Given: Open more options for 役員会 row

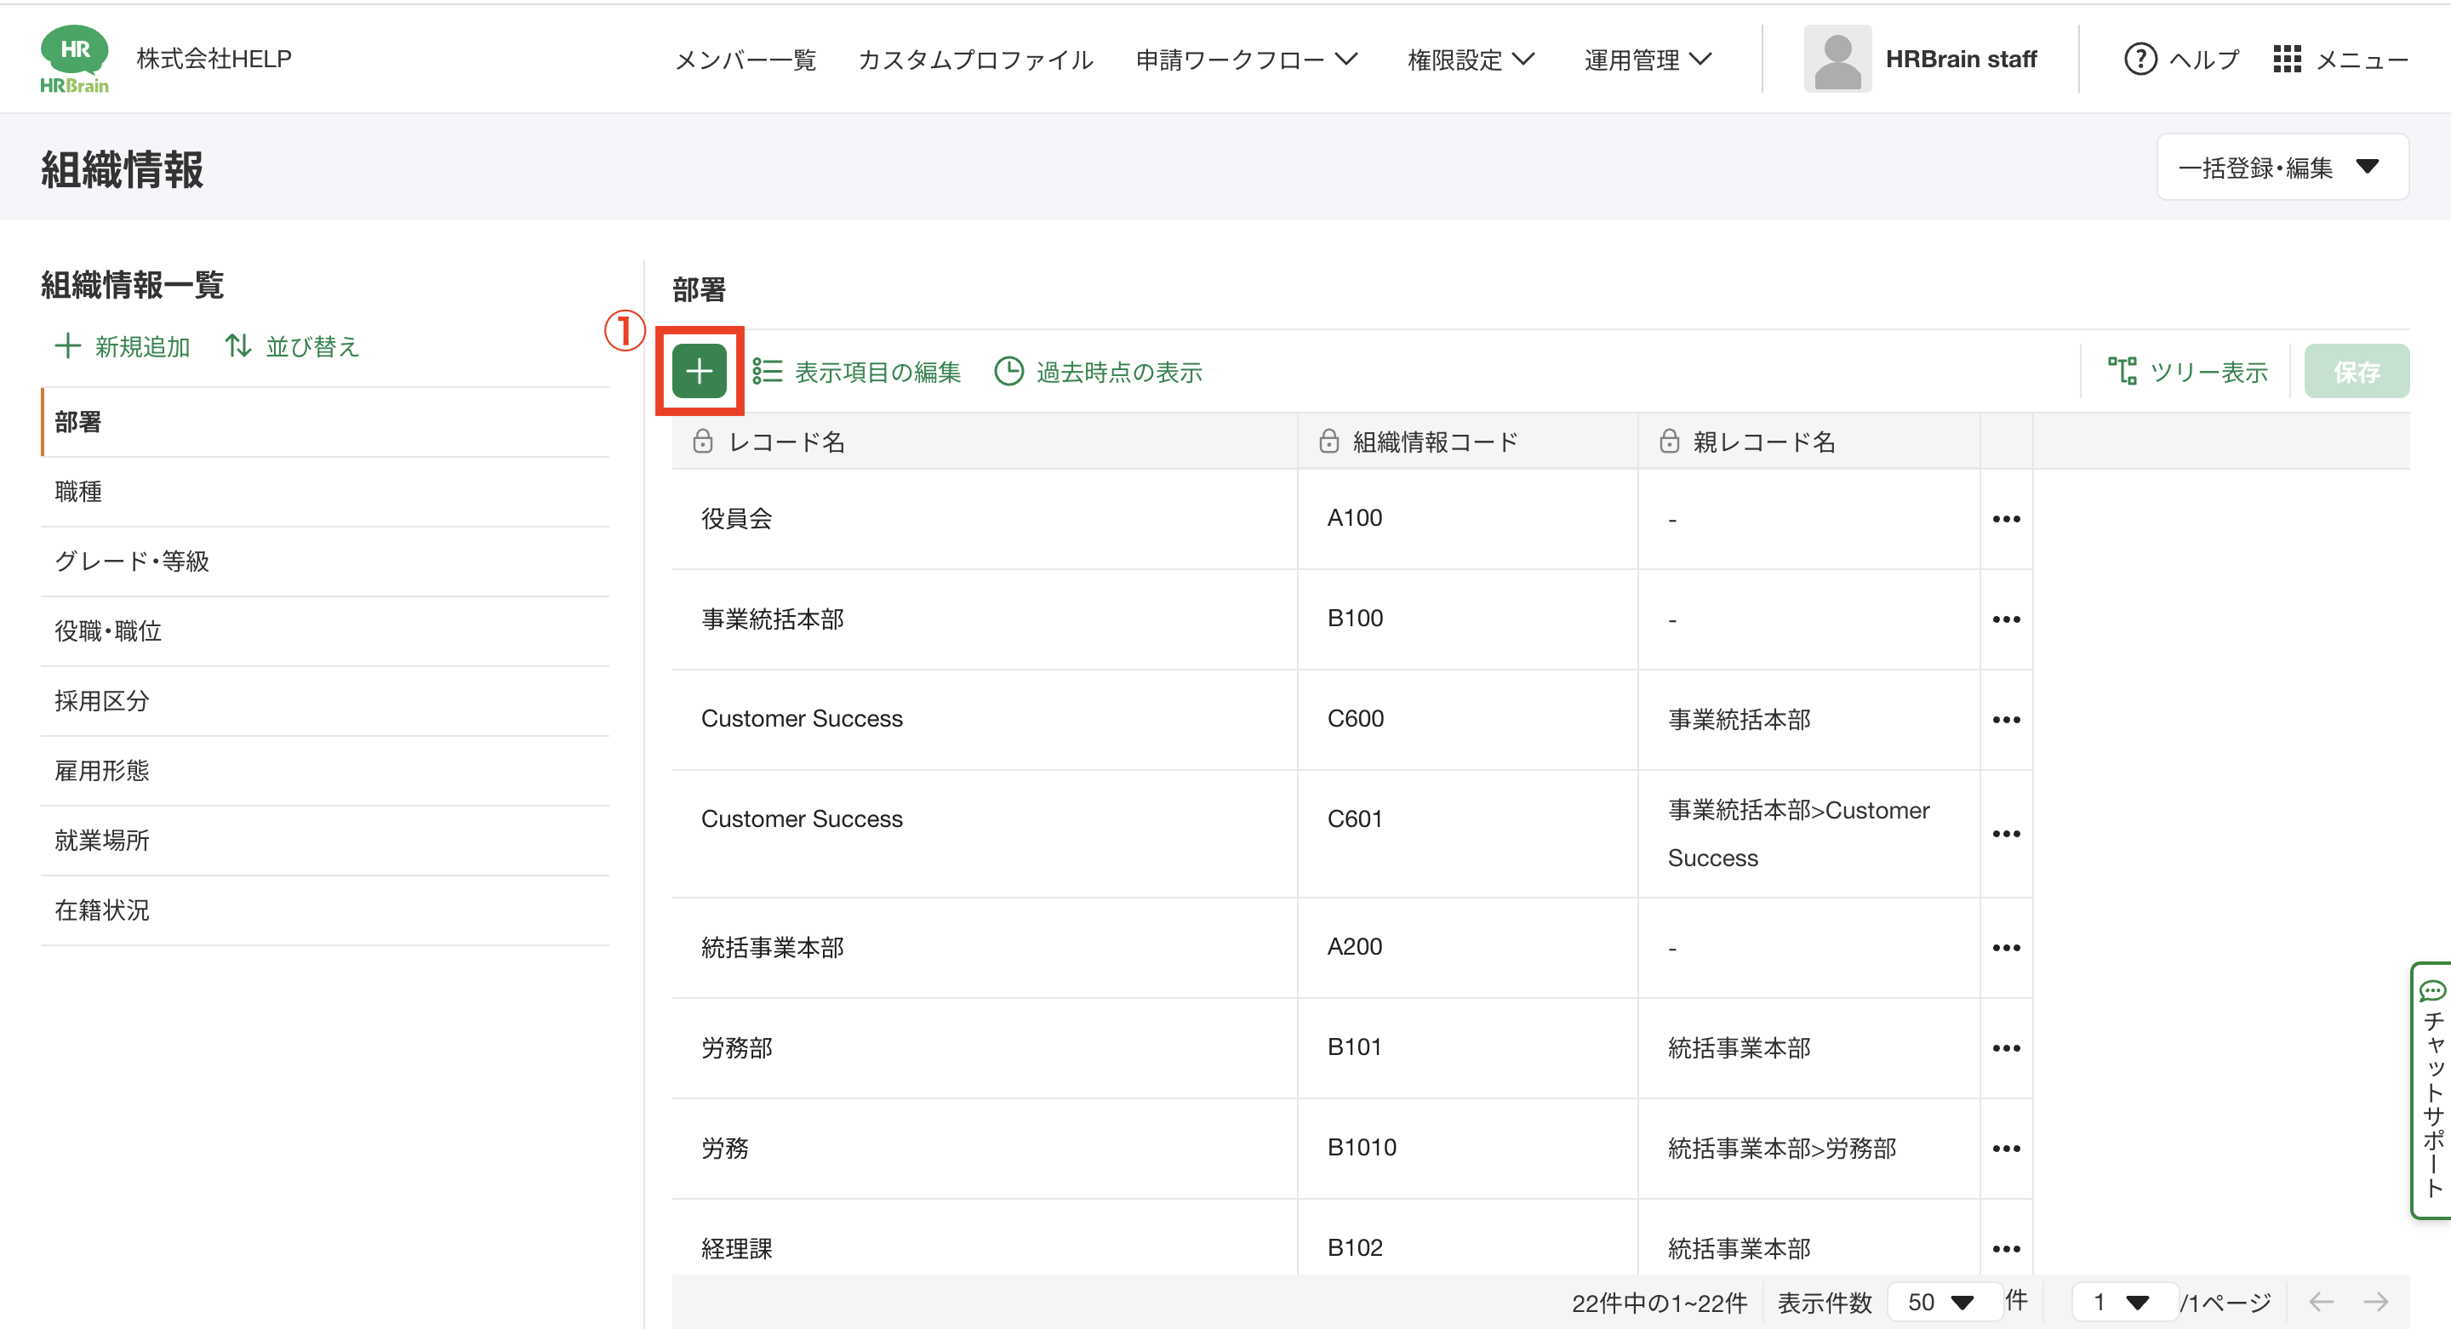Looking at the screenshot, I should click(x=2006, y=519).
